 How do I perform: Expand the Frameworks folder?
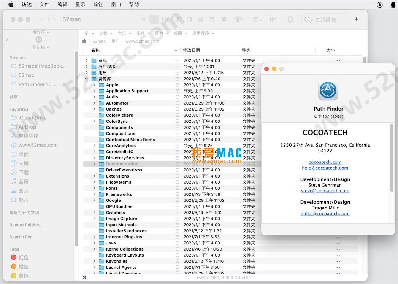pyautogui.click(x=94, y=194)
